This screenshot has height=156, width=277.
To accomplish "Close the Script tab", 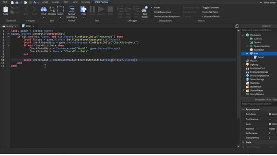I will tap(33, 26).
